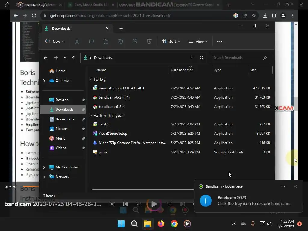Image resolution: width=308 pixels, height=231 pixels.
Task: Click the search magnifier in Search Downloads
Action: pyautogui.click(x=265, y=58)
